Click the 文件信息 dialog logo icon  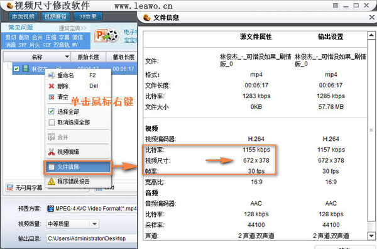[x=146, y=18]
